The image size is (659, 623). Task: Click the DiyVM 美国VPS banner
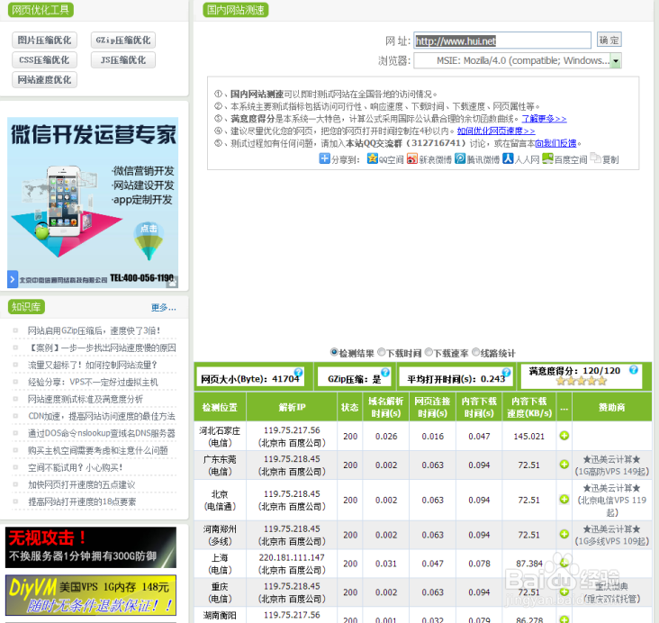(x=91, y=595)
